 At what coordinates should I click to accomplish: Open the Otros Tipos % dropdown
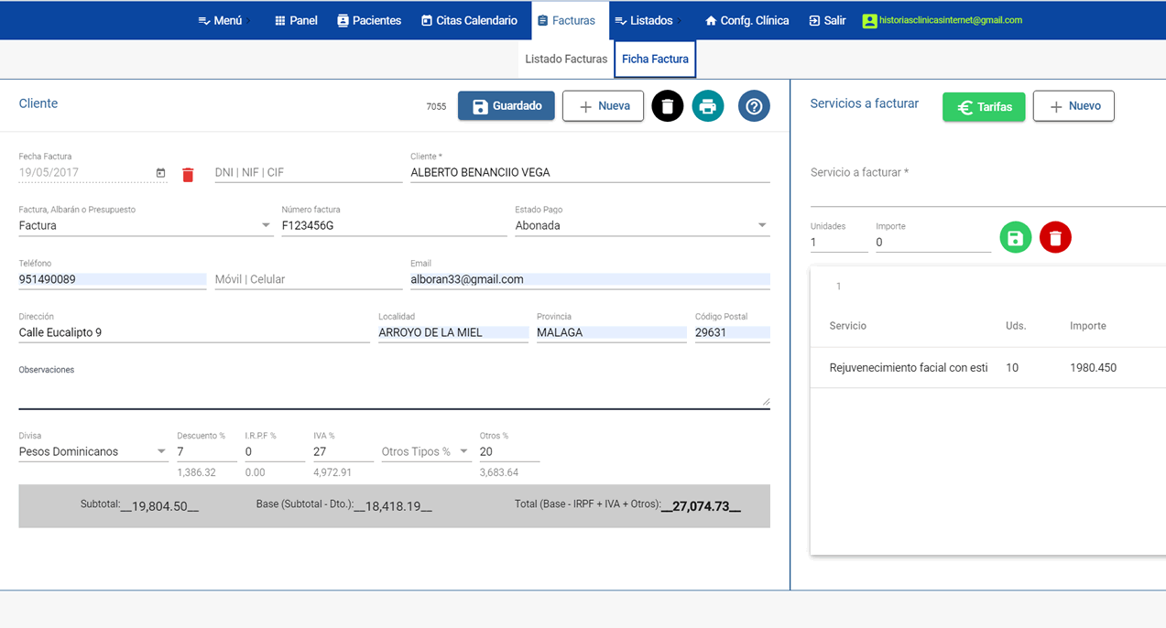(463, 451)
